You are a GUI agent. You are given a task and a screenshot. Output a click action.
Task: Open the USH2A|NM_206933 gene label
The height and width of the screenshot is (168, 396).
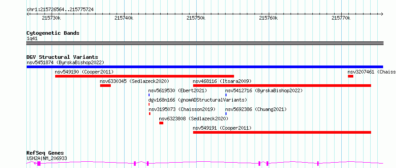point(47,158)
